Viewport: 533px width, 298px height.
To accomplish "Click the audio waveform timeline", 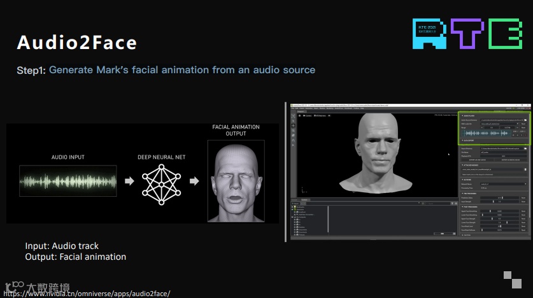I will 487,134.
